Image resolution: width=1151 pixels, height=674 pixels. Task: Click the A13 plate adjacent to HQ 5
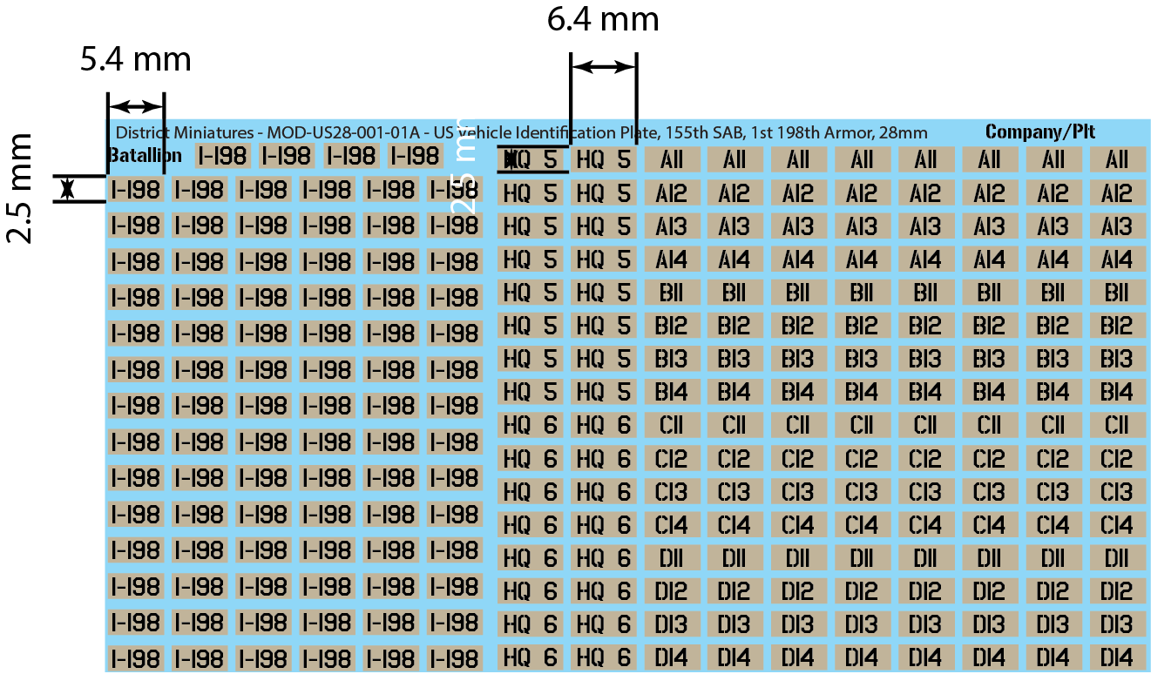tap(672, 226)
